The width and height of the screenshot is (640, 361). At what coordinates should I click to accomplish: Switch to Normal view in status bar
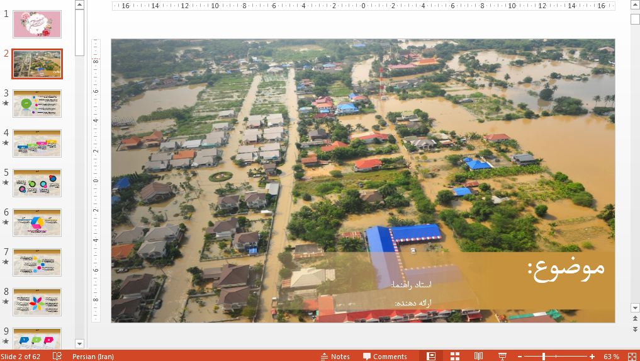(431, 356)
